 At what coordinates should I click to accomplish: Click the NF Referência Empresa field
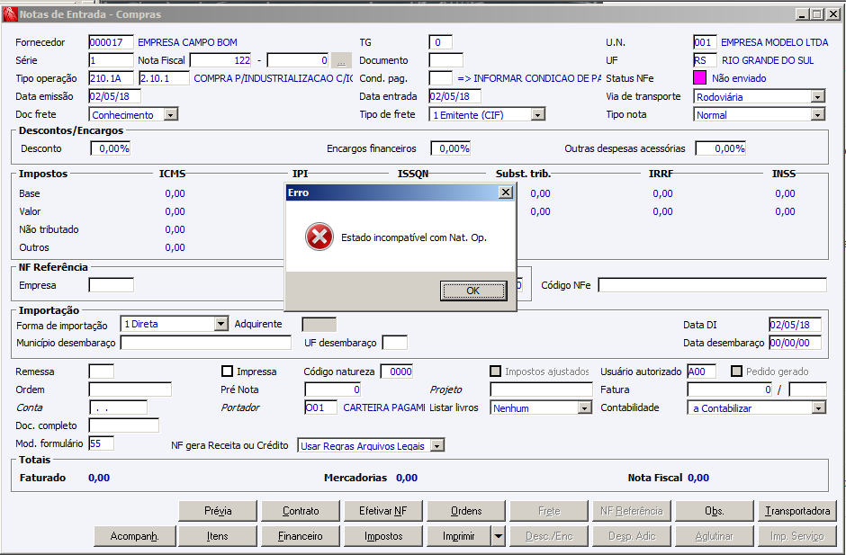click(x=111, y=285)
